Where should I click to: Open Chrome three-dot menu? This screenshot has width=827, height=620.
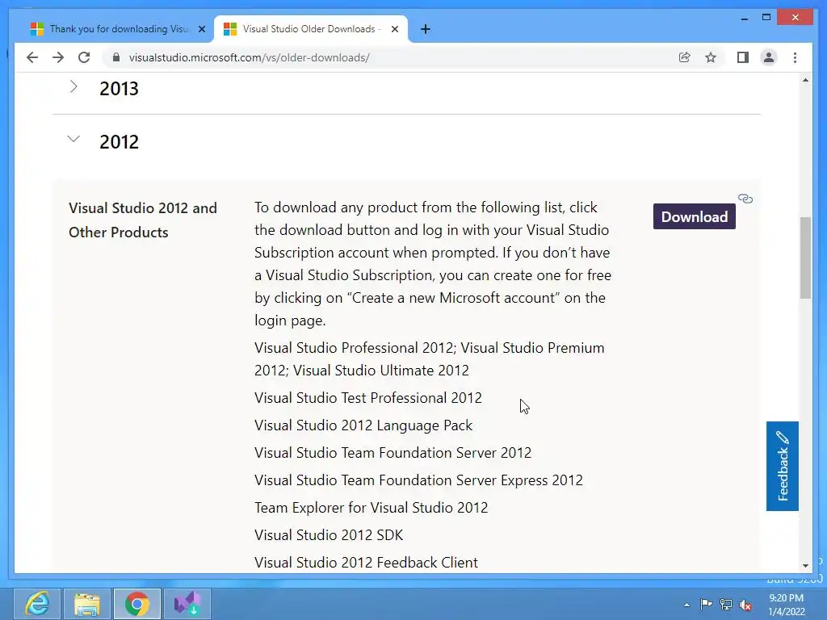tap(795, 57)
